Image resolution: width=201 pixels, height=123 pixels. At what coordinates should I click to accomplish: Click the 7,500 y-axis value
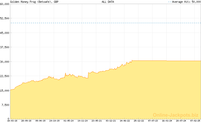tap(6, 105)
